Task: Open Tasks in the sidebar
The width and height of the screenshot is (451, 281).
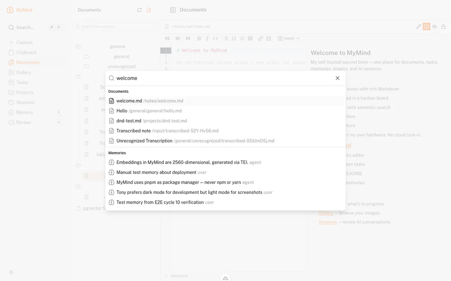Action: 18,82
